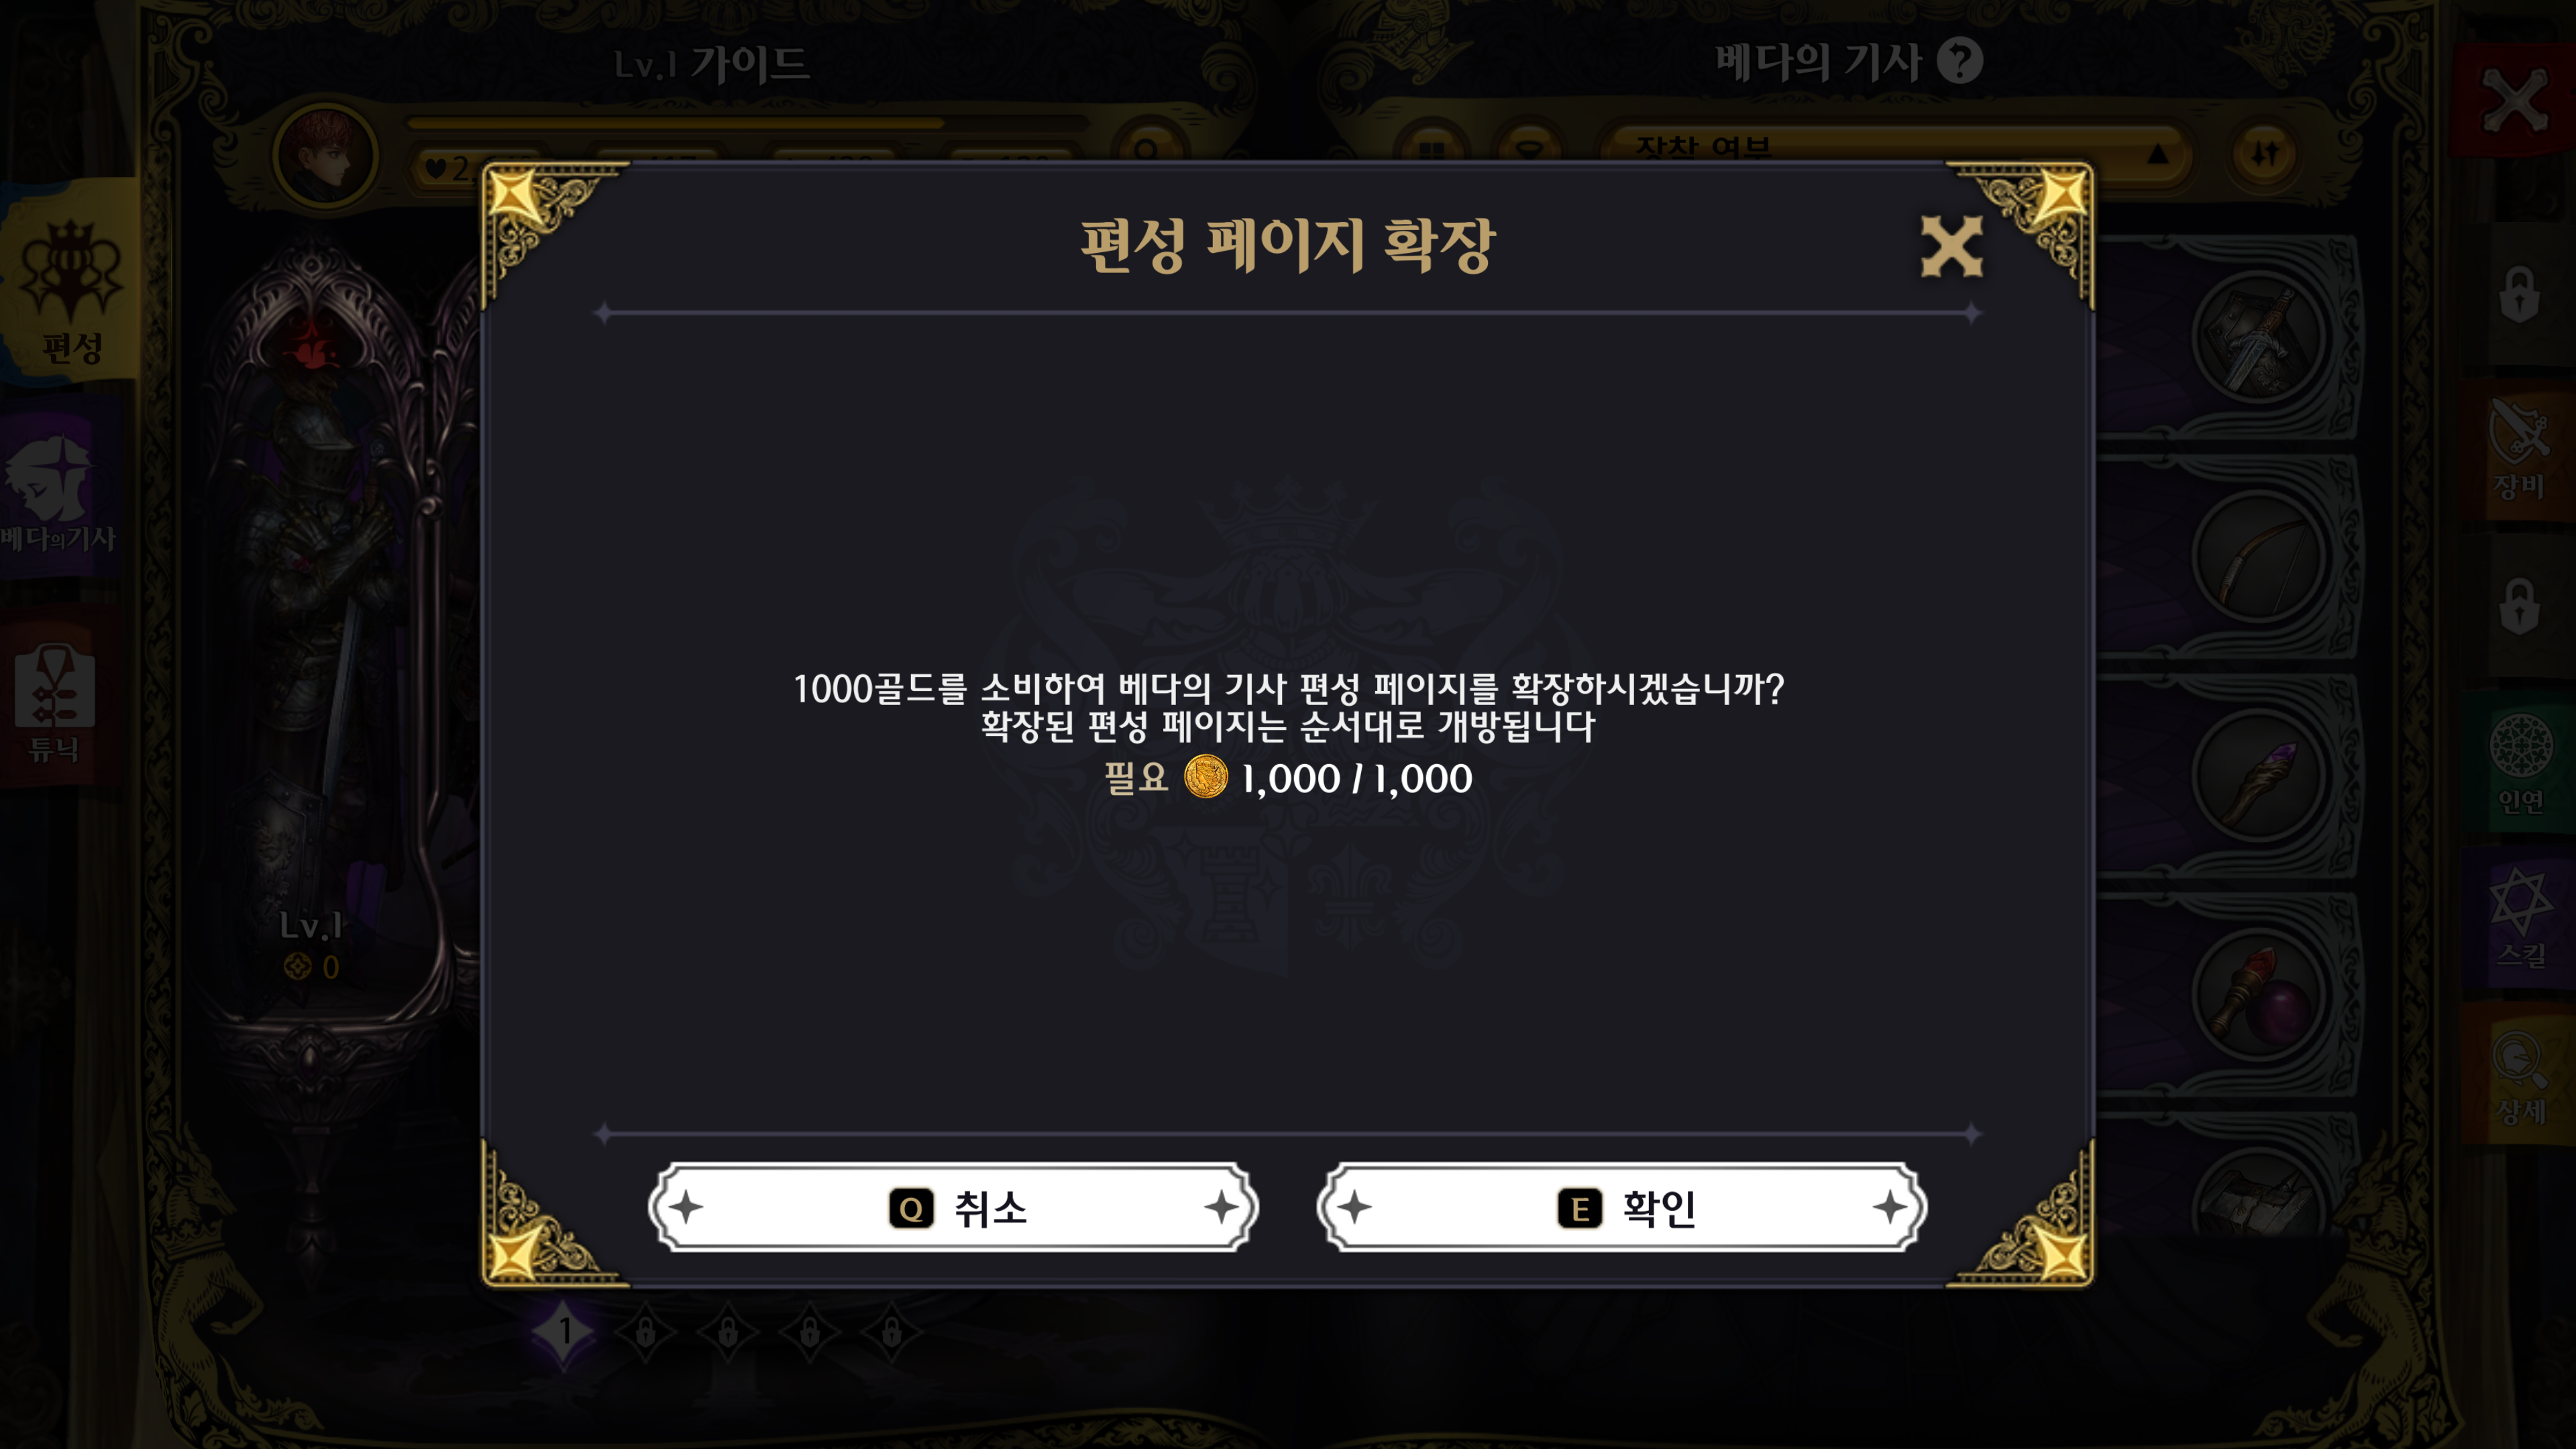2576x1449 pixels.
Task: Click the character portrait avatar
Action: click(x=325, y=156)
